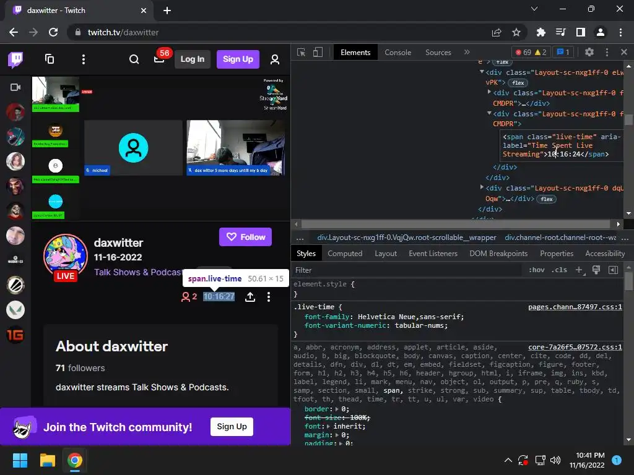
Task: Click the Twitch search magnifier icon
Action: pos(134,59)
